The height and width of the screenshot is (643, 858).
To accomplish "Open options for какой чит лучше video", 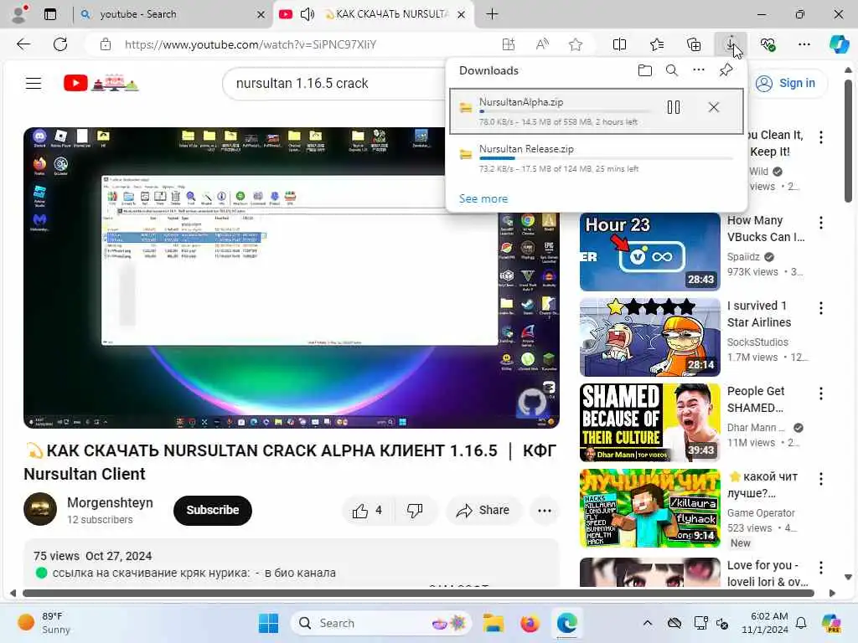I will point(821,479).
